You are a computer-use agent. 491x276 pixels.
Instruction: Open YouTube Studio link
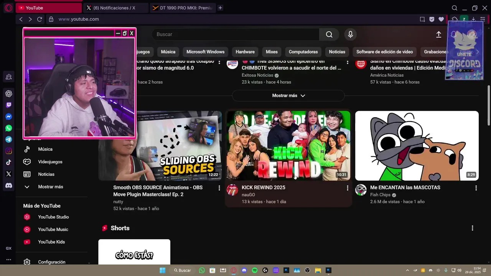53,217
